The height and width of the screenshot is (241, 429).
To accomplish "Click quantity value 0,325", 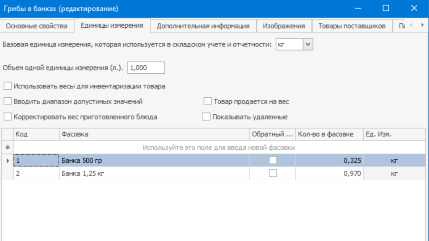I will [329, 160].
